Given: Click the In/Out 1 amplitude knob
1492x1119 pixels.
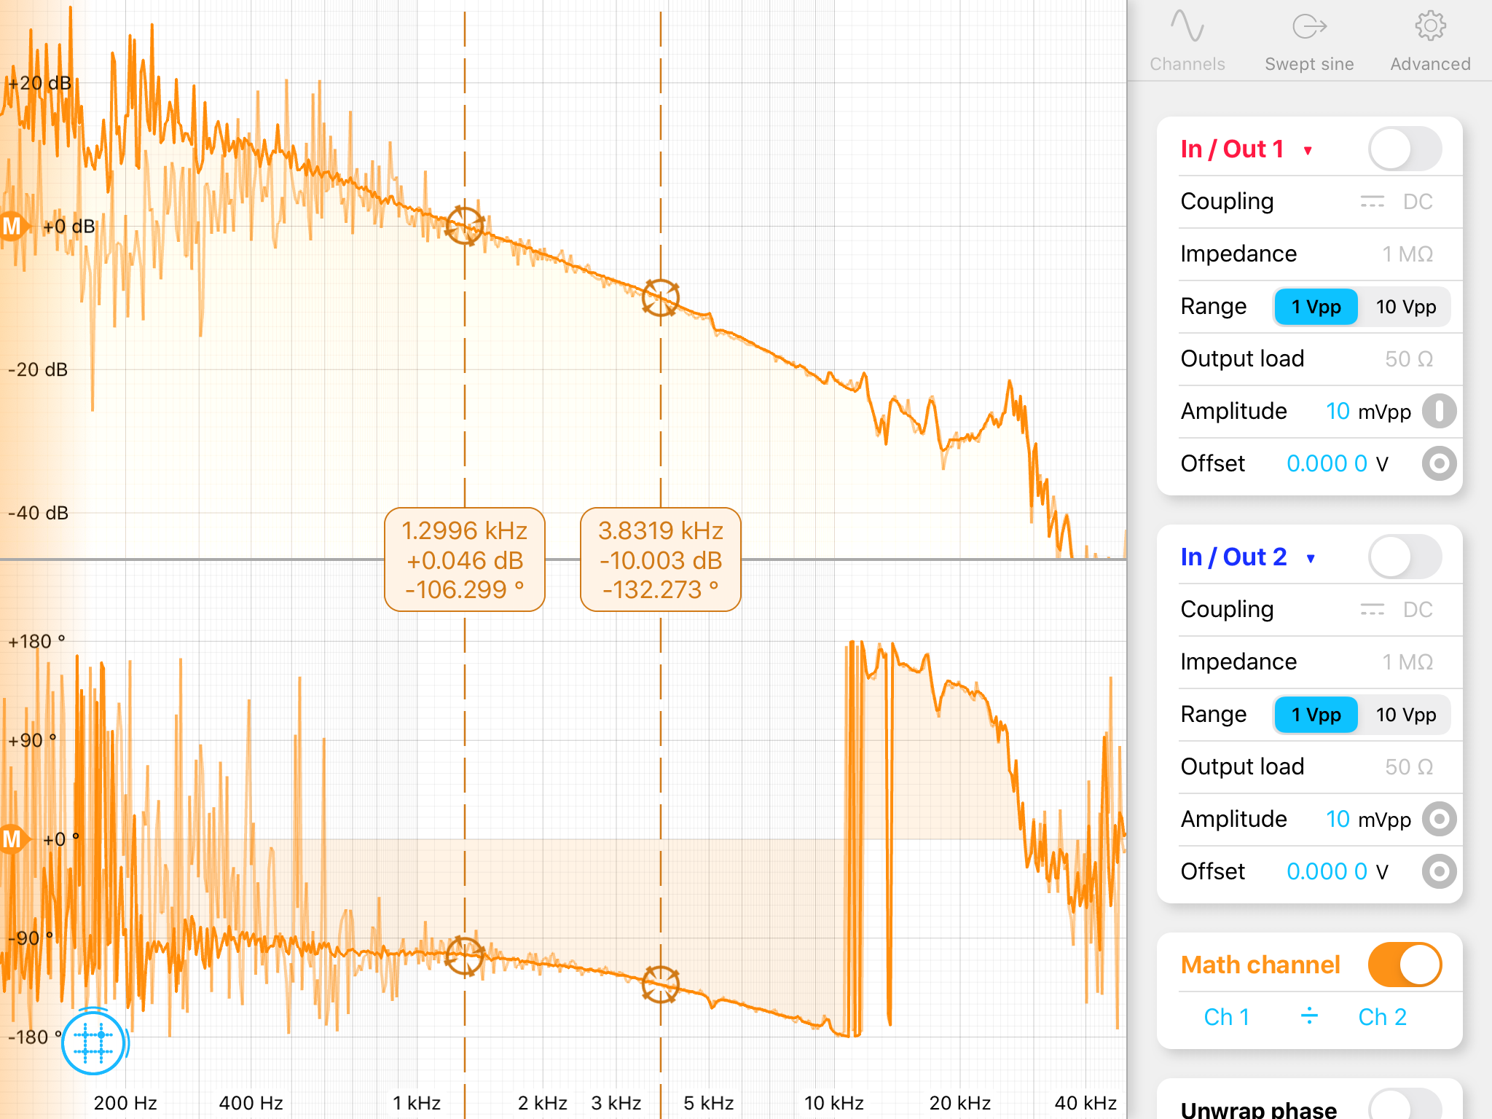Looking at the screenshot, I should click(1439, 411).
